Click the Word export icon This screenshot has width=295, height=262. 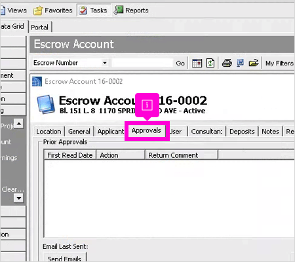(241, 63)
